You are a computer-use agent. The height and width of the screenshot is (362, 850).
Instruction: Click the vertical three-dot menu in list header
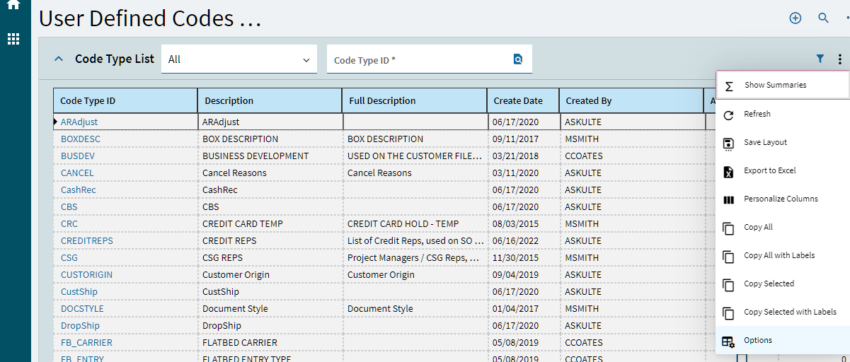point(839,59)
